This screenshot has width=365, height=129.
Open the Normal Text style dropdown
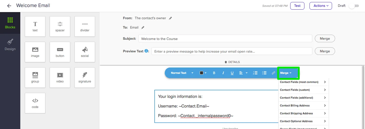182,73
